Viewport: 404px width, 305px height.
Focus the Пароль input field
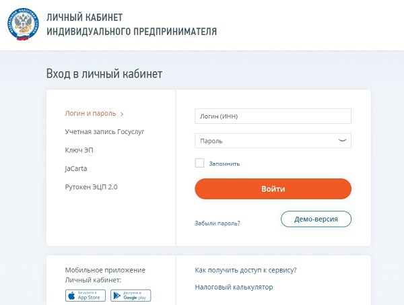273,141
